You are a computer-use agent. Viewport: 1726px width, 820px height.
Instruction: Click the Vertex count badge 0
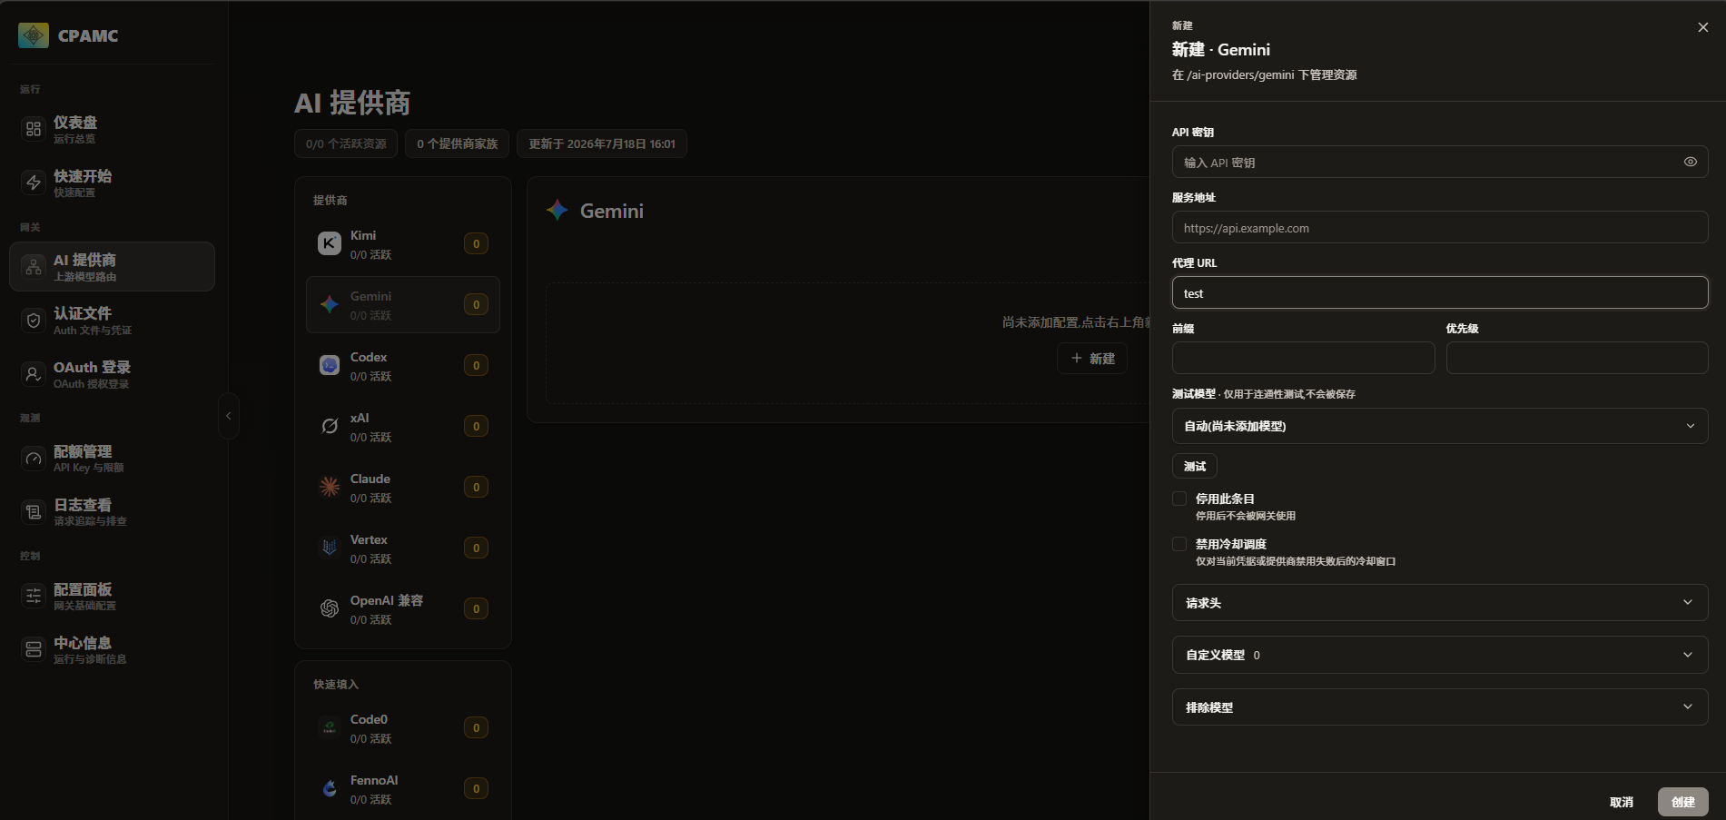476,548
